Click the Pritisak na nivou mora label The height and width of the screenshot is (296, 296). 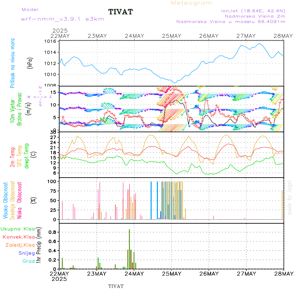[x=12, y=63]
